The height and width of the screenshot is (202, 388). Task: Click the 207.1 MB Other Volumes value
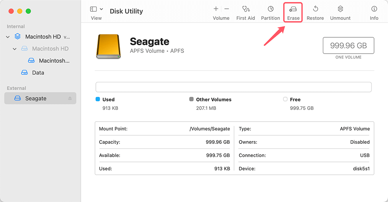pyautogui.click(x=206, y=108)
